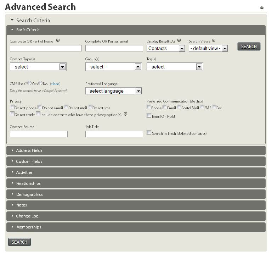Click help icon next to Search Views
This screenshot has height=254, width=272.
tap(214, 41)
